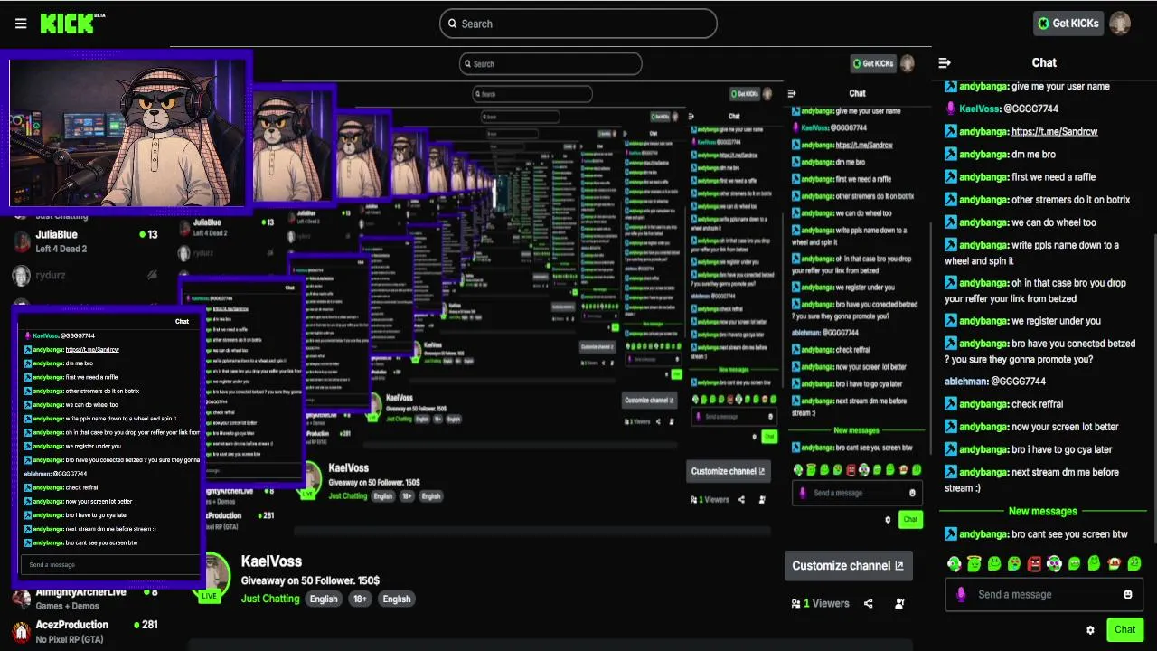
Task: Click the Chat header title in main panel
Action: (1044, 62)
